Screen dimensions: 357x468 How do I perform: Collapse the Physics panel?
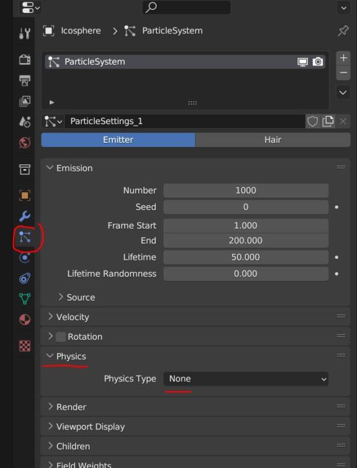[50, 356]
